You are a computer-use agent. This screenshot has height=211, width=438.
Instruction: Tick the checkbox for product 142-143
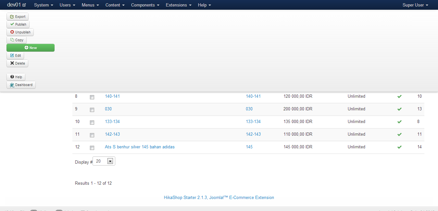tap(92, 135)
